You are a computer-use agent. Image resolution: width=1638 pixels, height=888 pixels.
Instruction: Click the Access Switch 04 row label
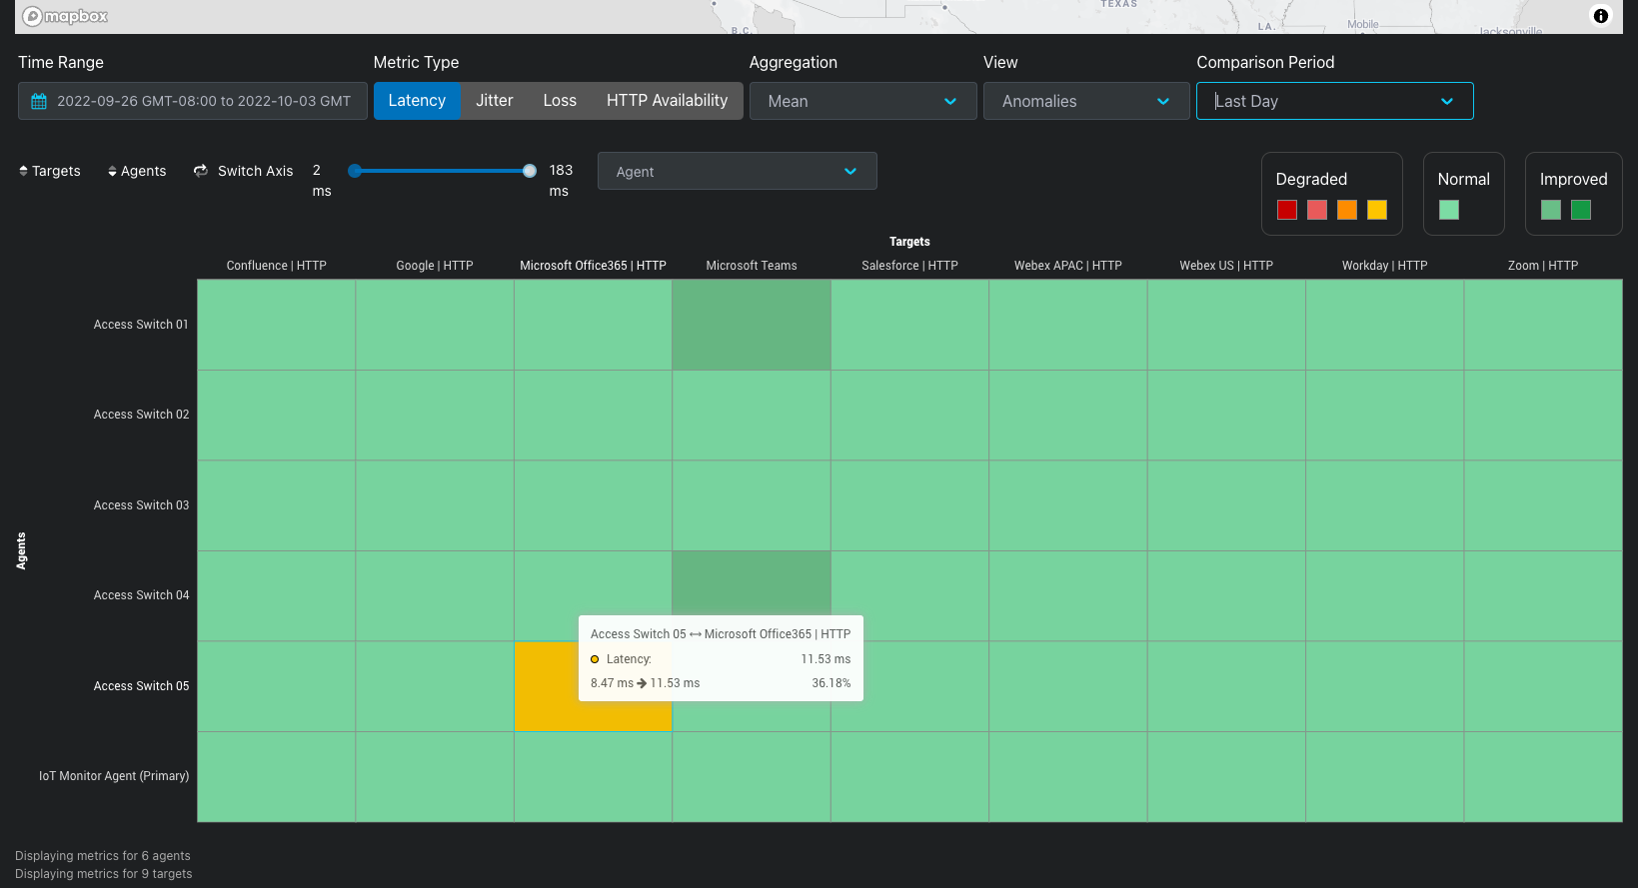tap(141, 595)
